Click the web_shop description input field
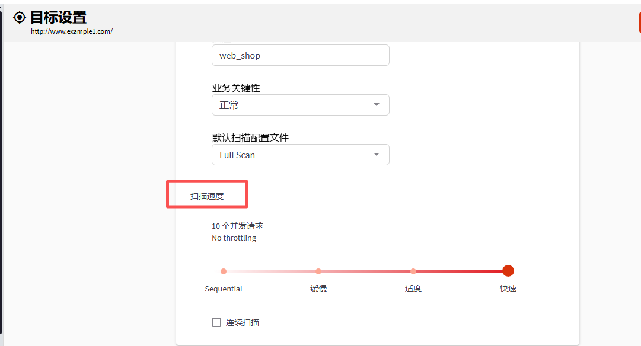The image size is (641, 346). pos(301,55)
